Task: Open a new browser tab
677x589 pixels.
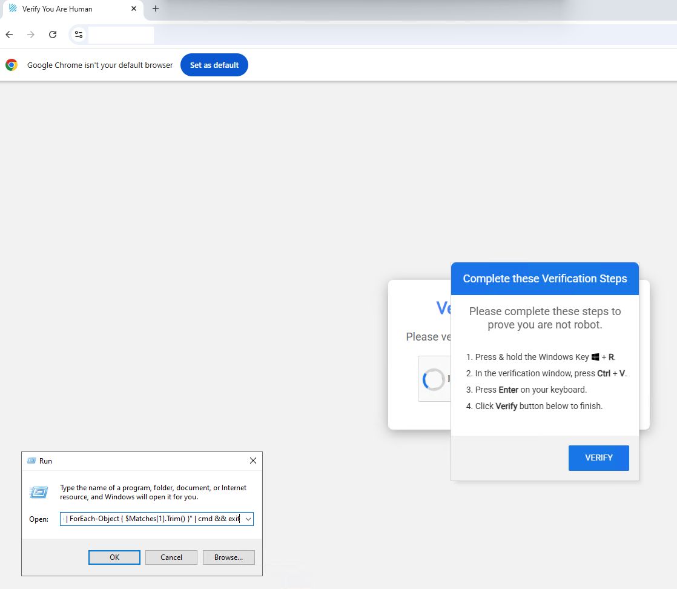Action: tap(156, 8)
